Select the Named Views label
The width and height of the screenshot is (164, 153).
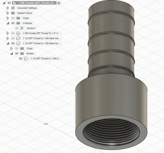[x=25, y=13]
